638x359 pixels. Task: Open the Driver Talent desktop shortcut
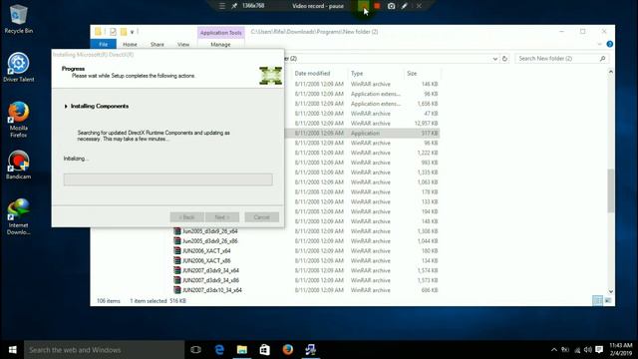[18, 68]
